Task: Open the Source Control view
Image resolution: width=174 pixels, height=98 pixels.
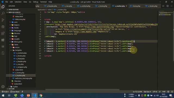Action: [3, 20]
